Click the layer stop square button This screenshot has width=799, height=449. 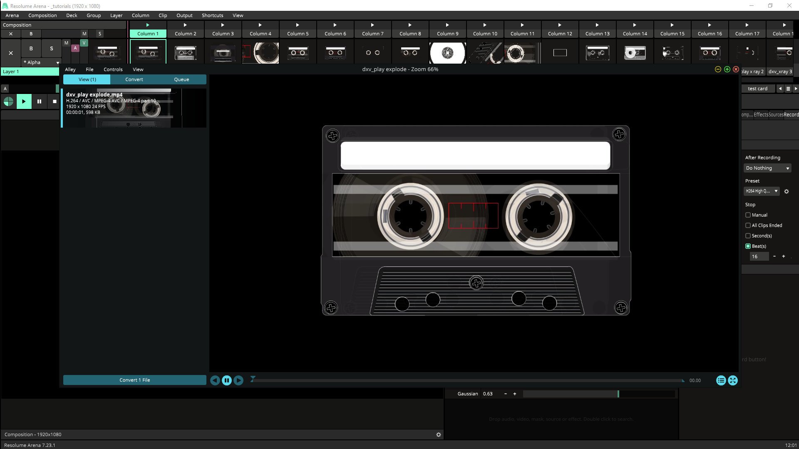(x=55, y=101)
